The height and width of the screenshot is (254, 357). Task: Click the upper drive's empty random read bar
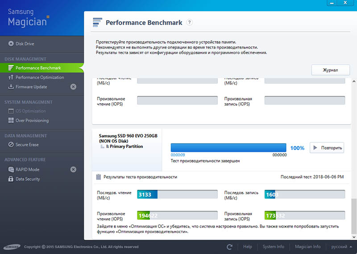pyautogui.click(x=177, y=100)
